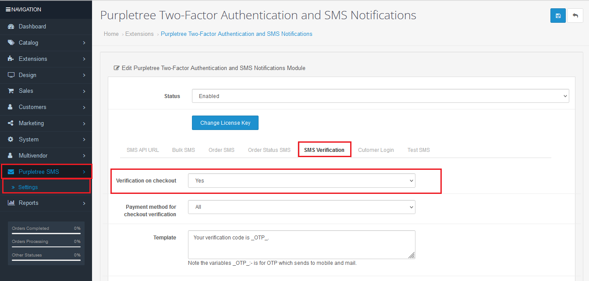Click the Customers person icon
The width and height of the screenshot is (589, 281).
11,107
